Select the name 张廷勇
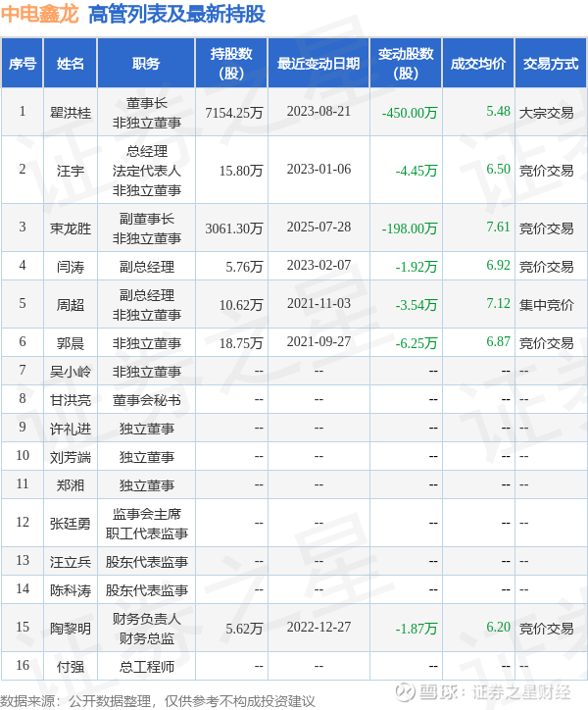 (71, 523)
